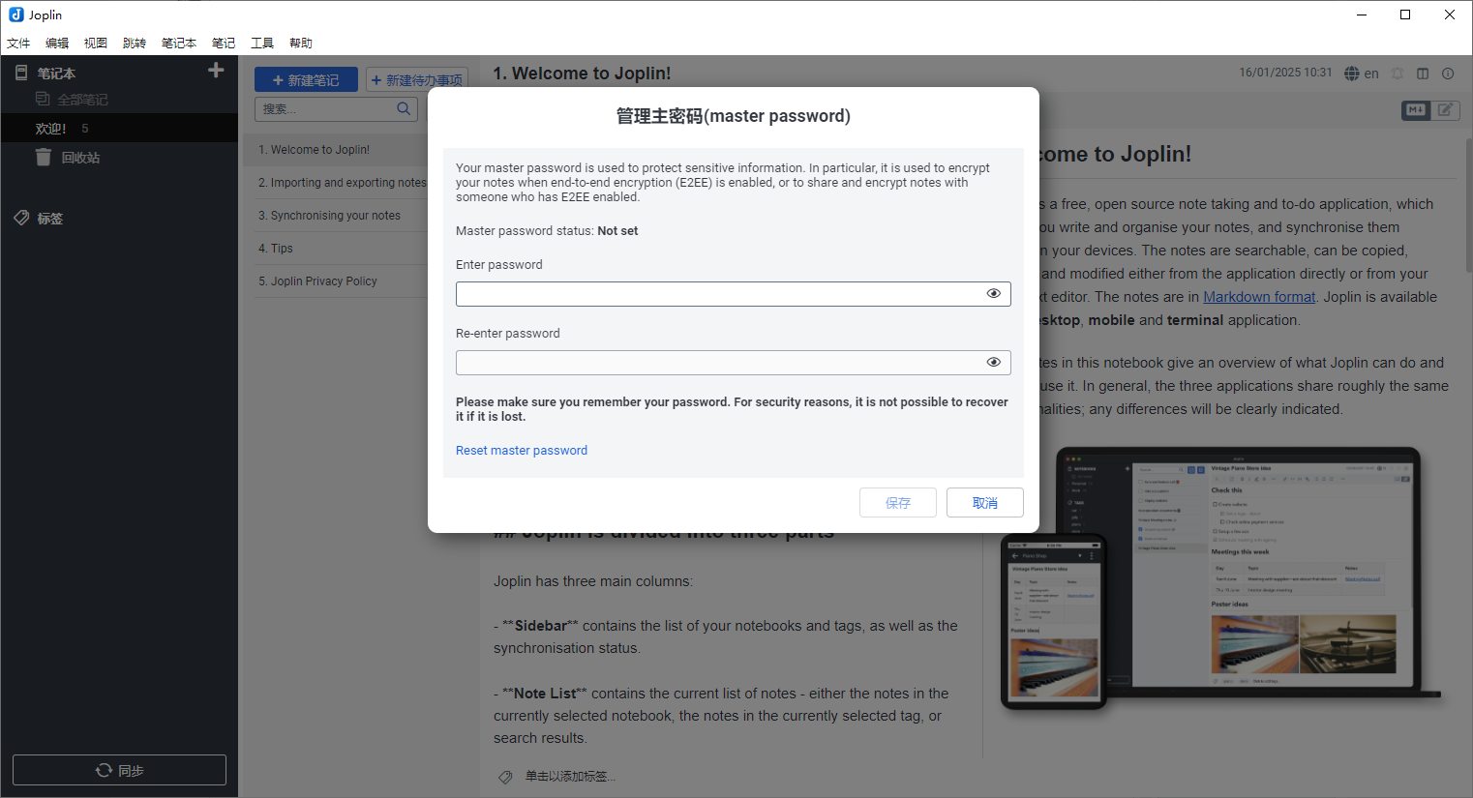Viewport: 1473px width, 798px height.
Task: Switch to Markdown editor toggle
Action: (x=1416, y=110)
